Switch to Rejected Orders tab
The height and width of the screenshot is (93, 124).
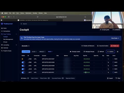pos(70,78)
